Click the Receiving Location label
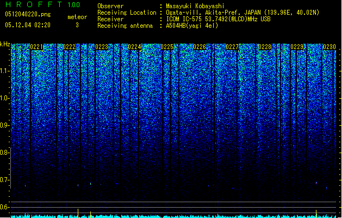The height and width of the screenshot is (218, 342). 127,13
